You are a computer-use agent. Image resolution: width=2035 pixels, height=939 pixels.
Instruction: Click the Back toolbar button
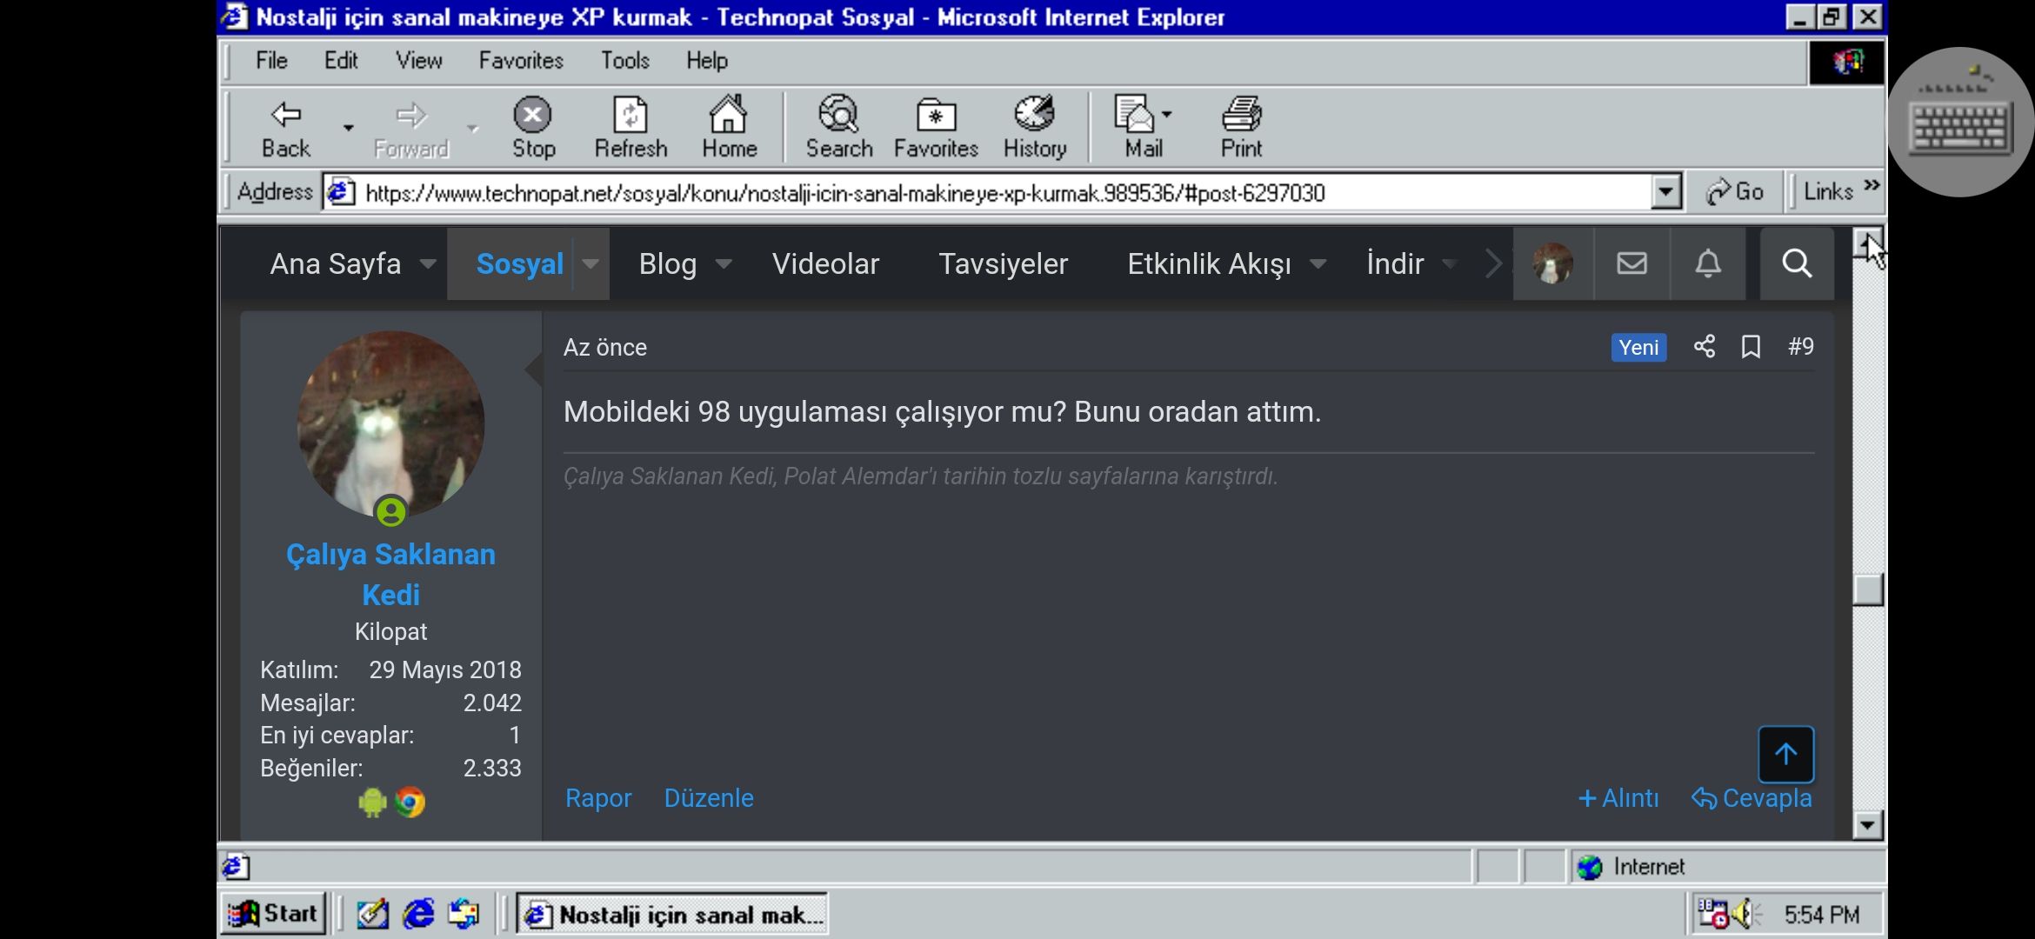tap(286, 128)
